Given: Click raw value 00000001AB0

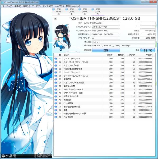Looking at the screenshot, I should point(145,79).
